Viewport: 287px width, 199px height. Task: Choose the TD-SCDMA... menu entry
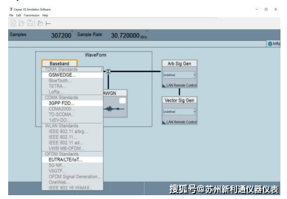72,115
